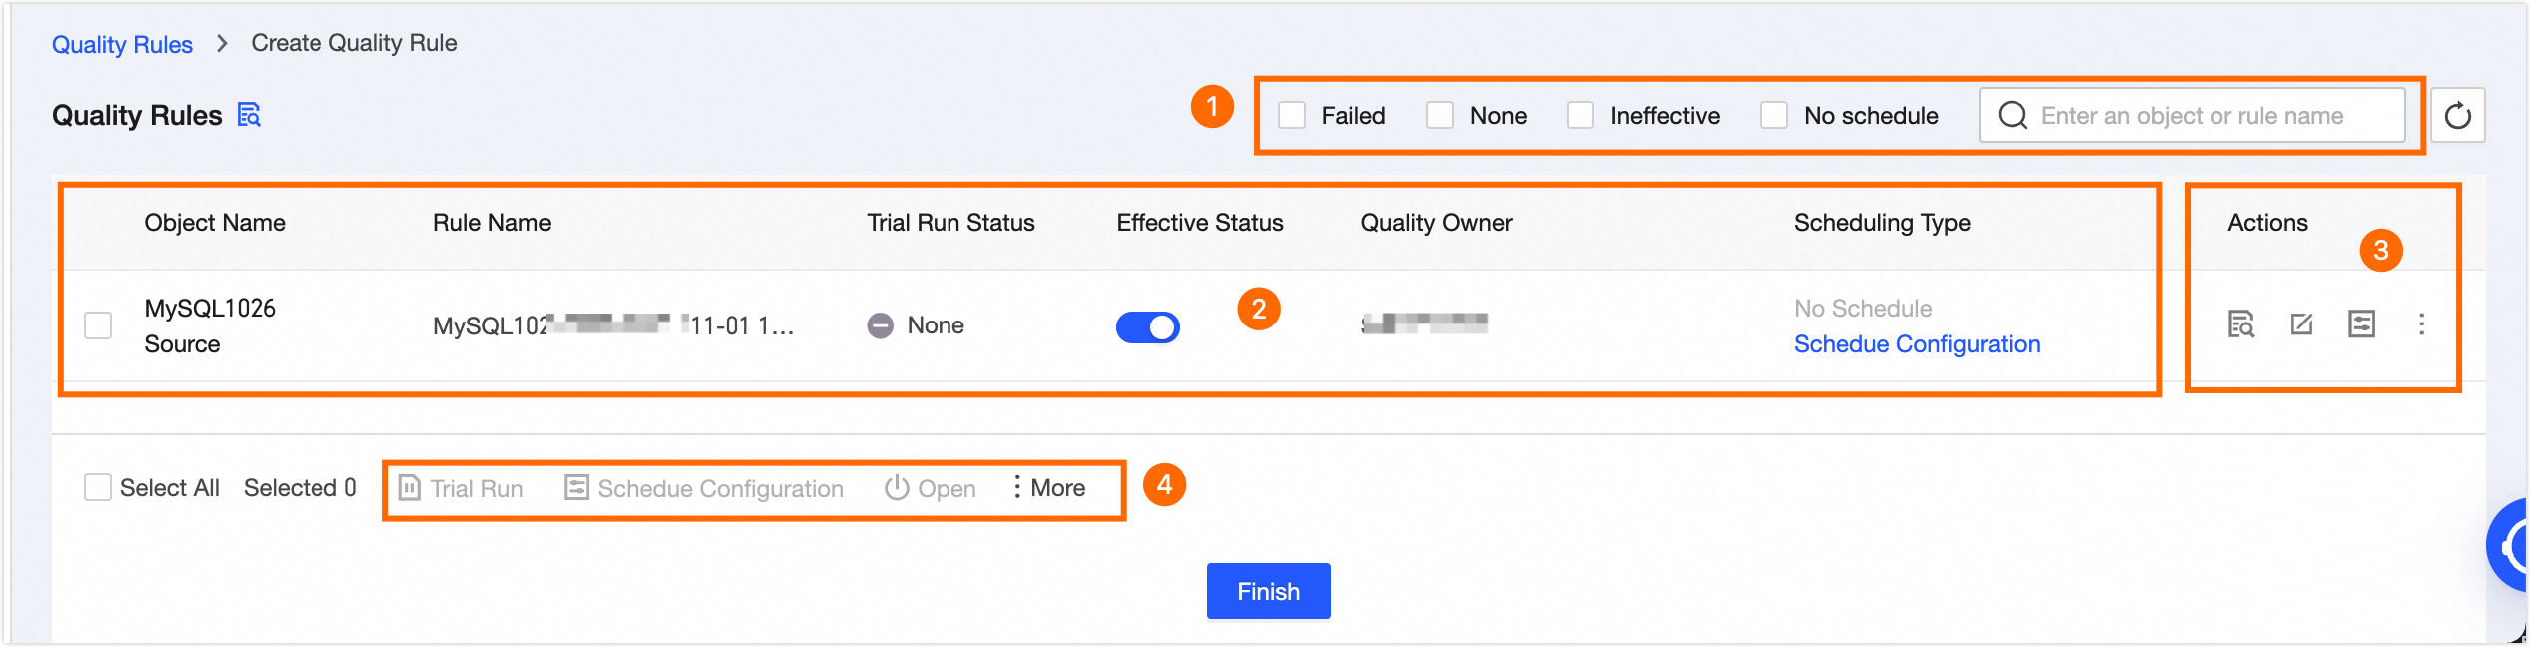The height and width of the screenshot is (647, 2530).
Task: Click the schedule icon in Actions column
Action: [2361, 324]
